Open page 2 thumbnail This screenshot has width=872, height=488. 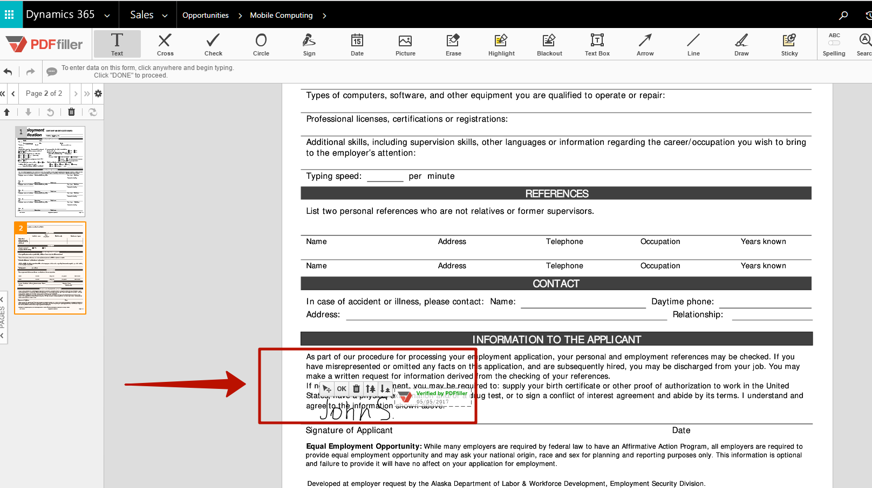tap(50, 268)
